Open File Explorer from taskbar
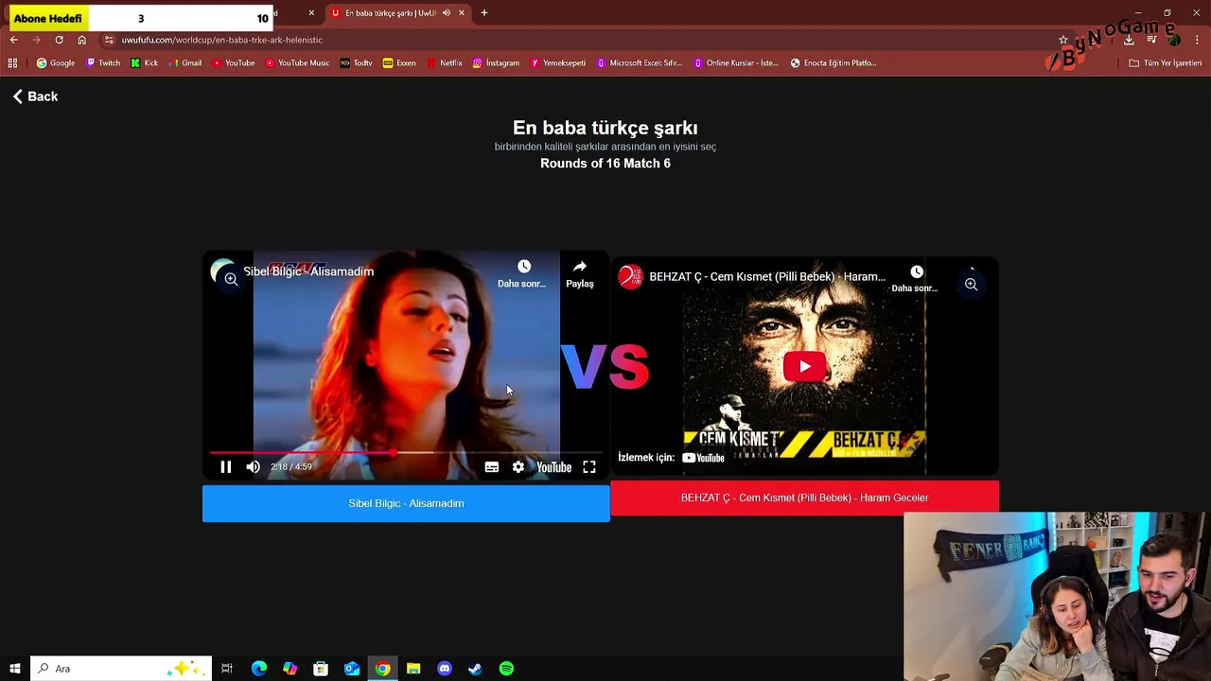Image resolution: width=1211 pixels, height=681 pixels. (413, 669)
